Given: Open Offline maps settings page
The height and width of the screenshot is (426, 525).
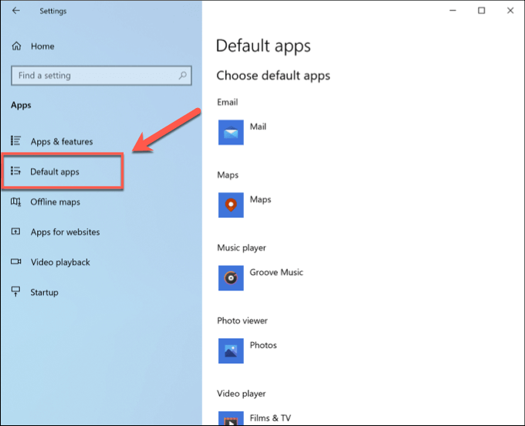Looking at the screenshot, I should [56, 201].
